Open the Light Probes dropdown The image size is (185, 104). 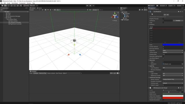173,74
